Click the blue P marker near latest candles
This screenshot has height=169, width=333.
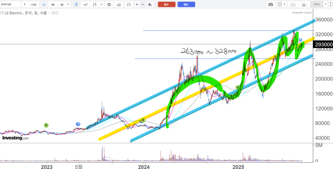(x=300, y=40)
